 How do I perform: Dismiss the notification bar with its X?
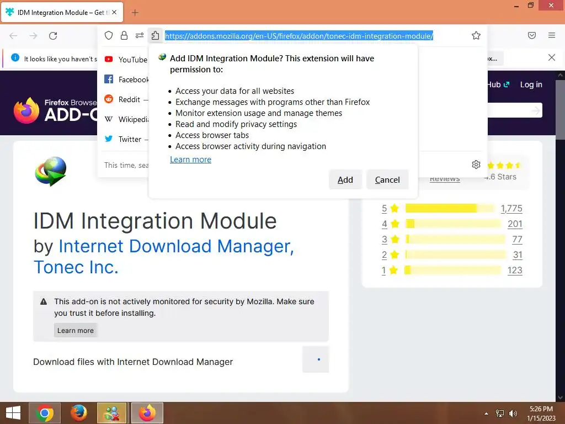[552, 57]
